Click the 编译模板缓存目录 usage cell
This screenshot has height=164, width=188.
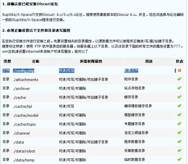point(138,106)
